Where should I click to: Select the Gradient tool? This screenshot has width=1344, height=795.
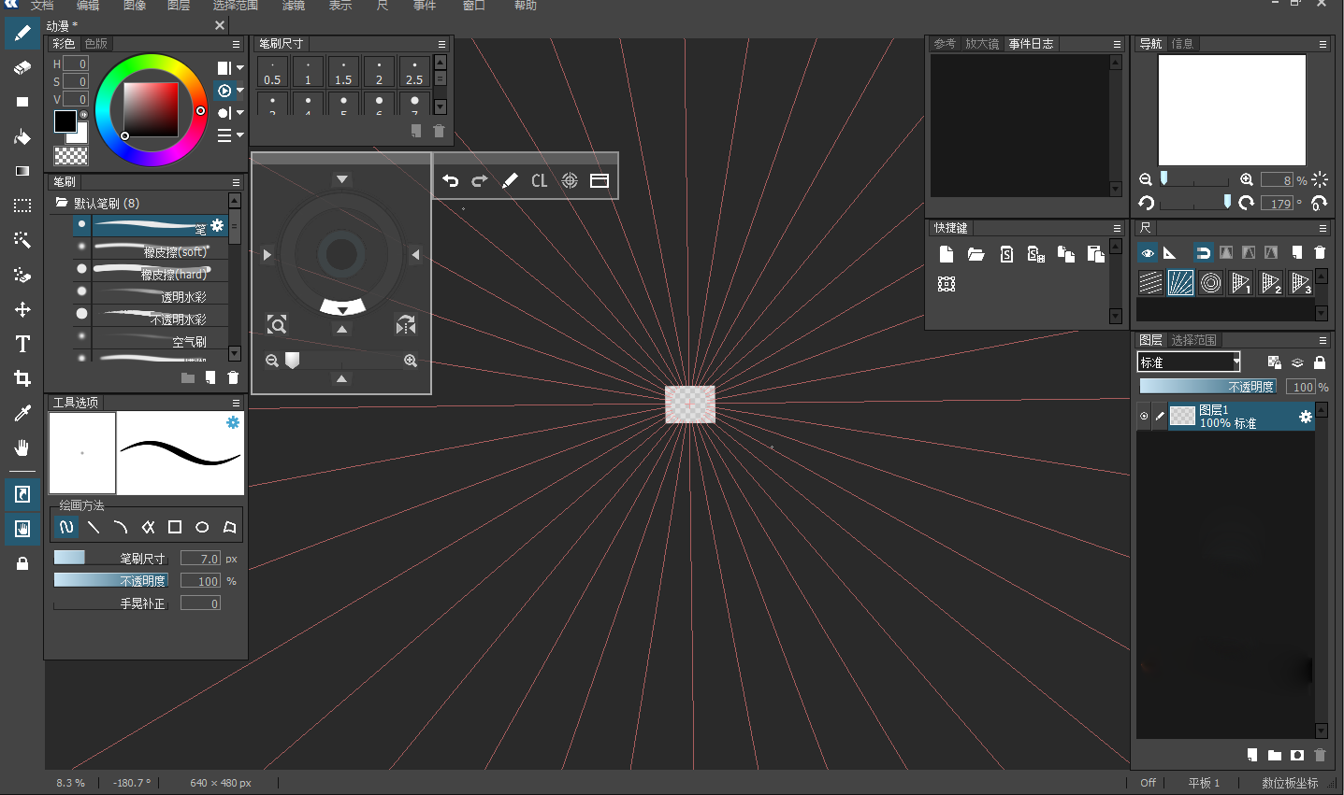[x=22, y=171]
